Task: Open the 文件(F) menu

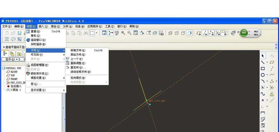Action: tap(7, 26)
